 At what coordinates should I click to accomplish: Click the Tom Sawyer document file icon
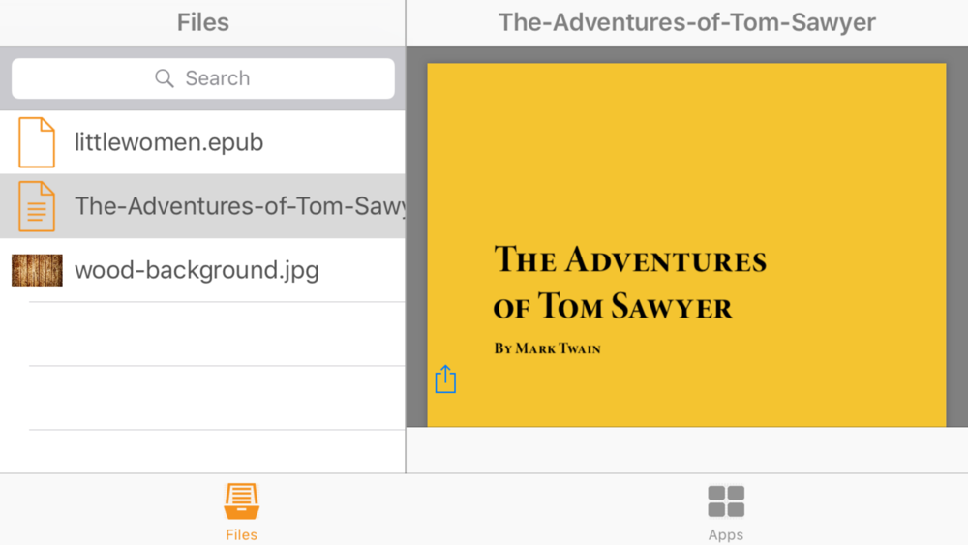pos(37,206)
